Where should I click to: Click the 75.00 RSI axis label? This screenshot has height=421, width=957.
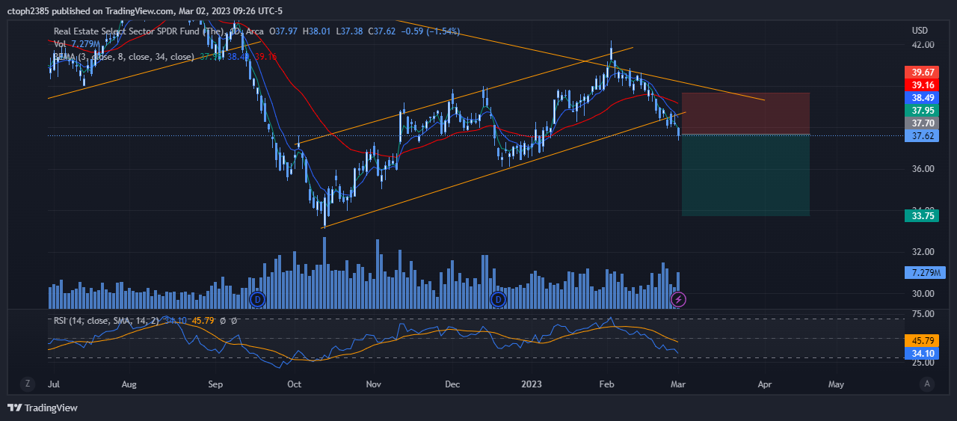923,314
